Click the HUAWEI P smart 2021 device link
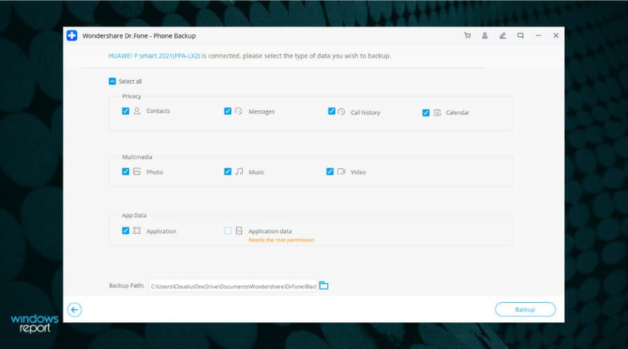Viewport: 628px width, 349px height. coord(154,56)
